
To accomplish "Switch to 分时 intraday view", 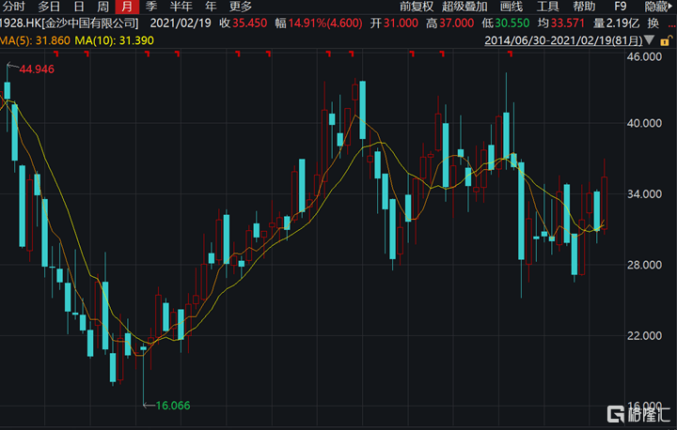I will click(12, 6).
